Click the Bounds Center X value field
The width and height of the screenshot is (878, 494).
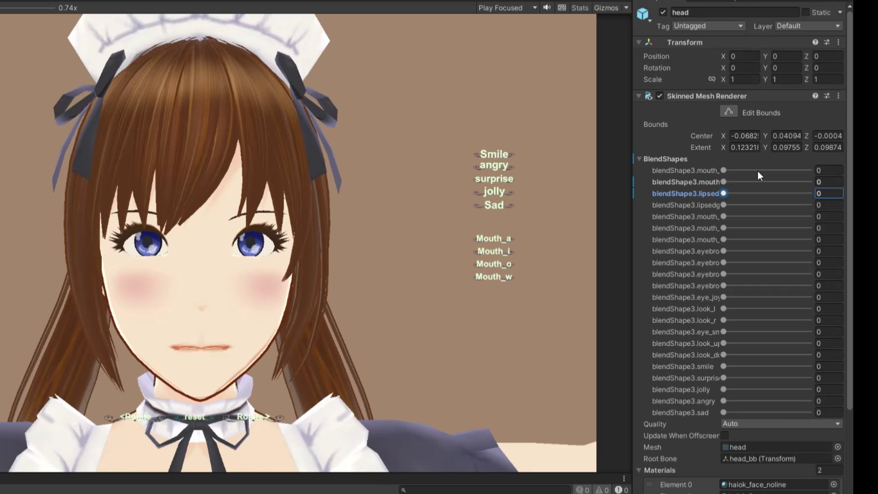tap(744, 136)
